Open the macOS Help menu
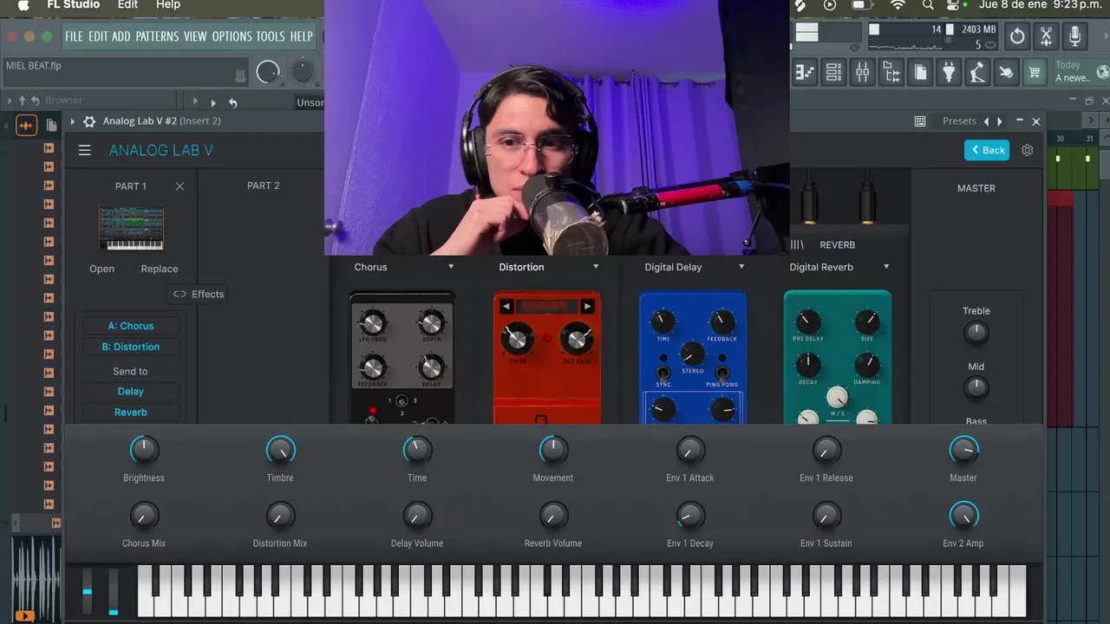Viewport: 1110px width, 624px height. click(168, 5)
